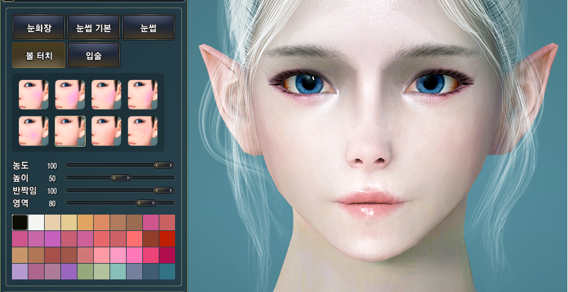Click the 반짝임 label
The width and height of the screenshot is (568, 292).
tap(25, 191)
